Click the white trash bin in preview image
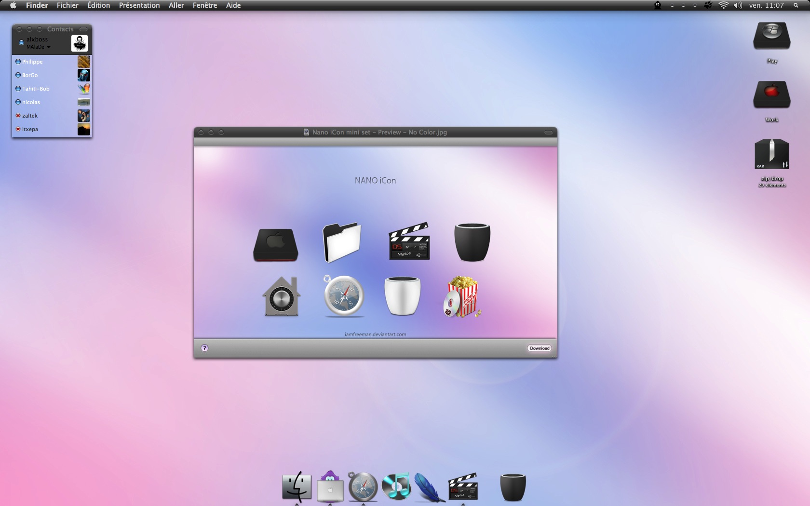This screenshot has width=810, height=506. (403, 296)
